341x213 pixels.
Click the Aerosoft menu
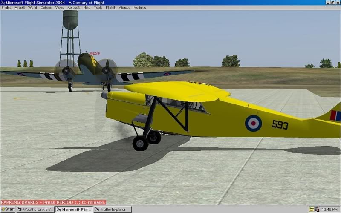click(x=73, y=8)
